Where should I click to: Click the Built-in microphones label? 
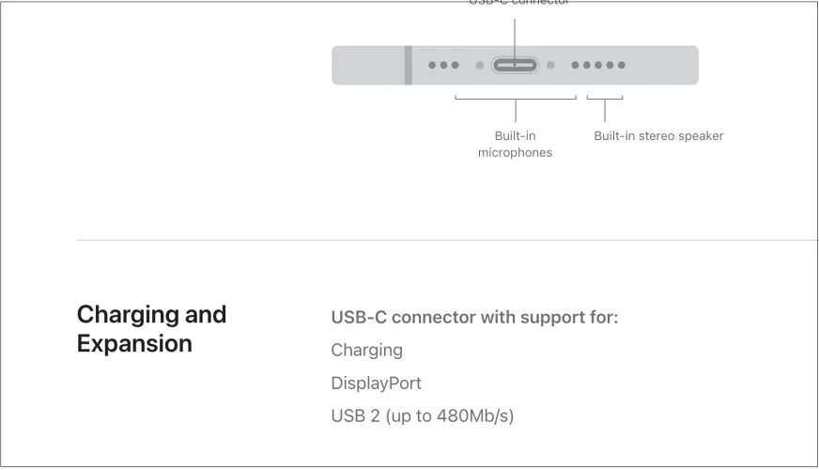pos(515,144)
